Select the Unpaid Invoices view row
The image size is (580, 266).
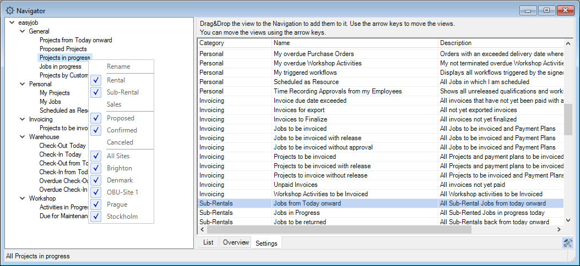(296, 185)
